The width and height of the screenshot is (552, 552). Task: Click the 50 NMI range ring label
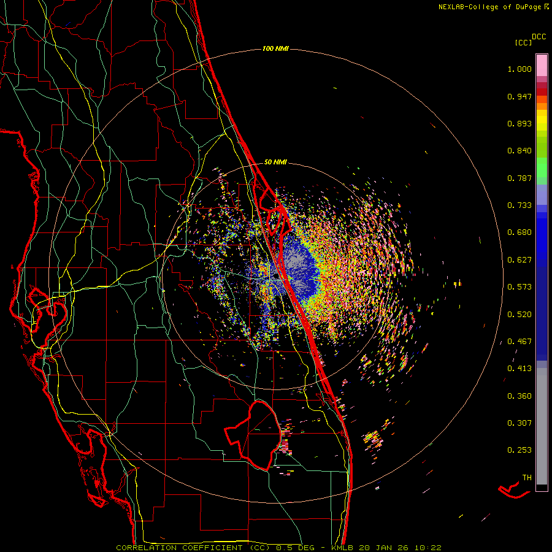[275, 162]
